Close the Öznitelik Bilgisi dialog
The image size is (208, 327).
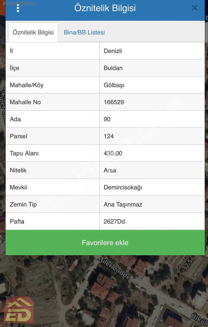(x=194, y=8)
